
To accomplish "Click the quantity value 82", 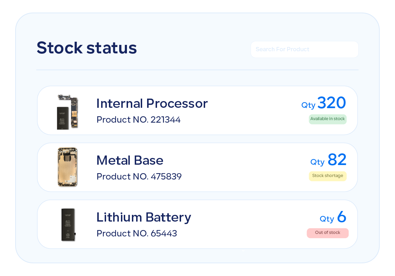I will 337,160.
